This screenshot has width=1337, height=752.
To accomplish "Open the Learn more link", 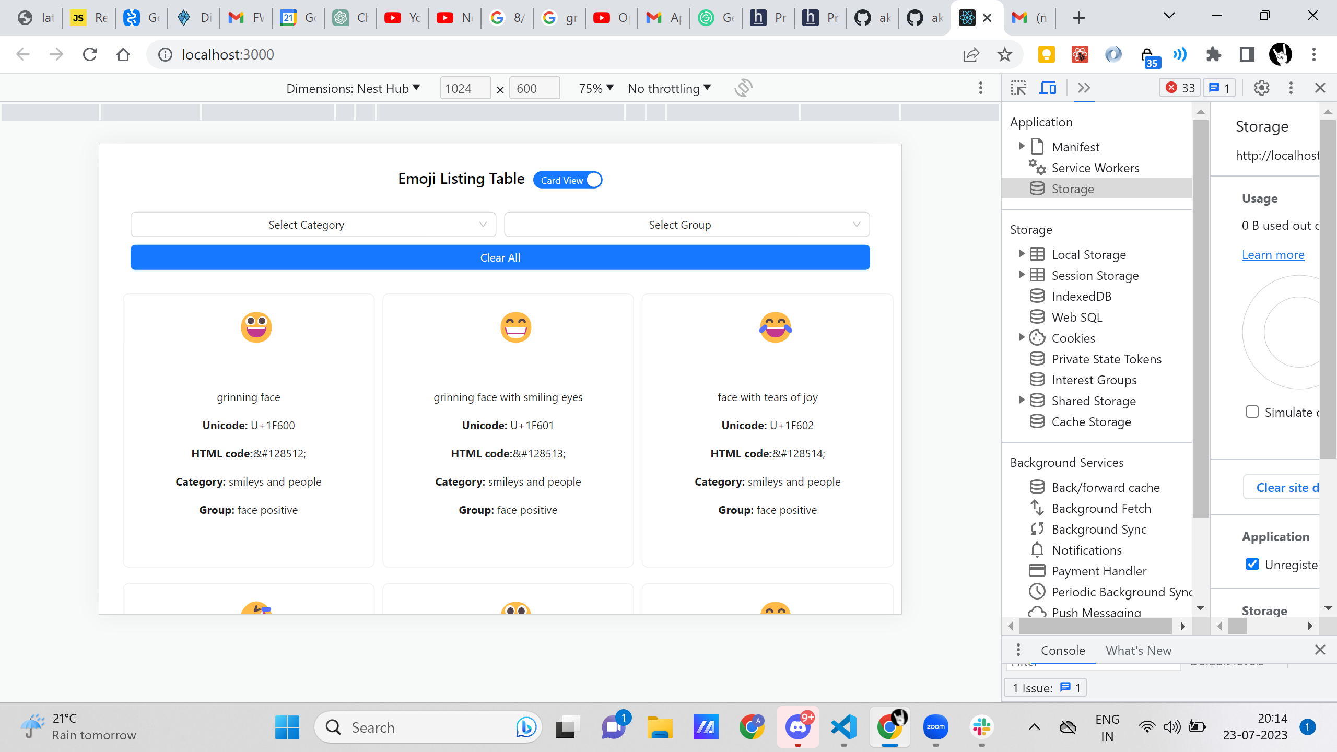I will click(x=1273, y=255).
